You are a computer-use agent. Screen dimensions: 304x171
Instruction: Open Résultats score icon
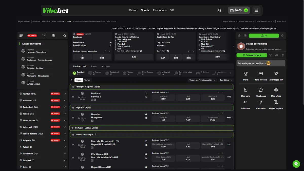coord(245,102)
